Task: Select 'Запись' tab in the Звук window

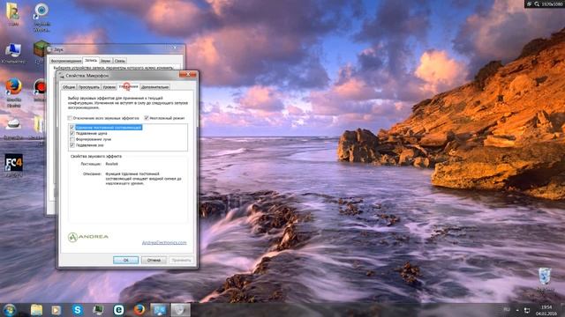Action: click(91, 61)
